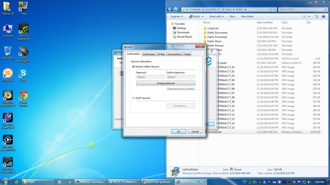Click the Windows Start orb
Viewport: 330px width, 185px height.
(x=5, y=182)
